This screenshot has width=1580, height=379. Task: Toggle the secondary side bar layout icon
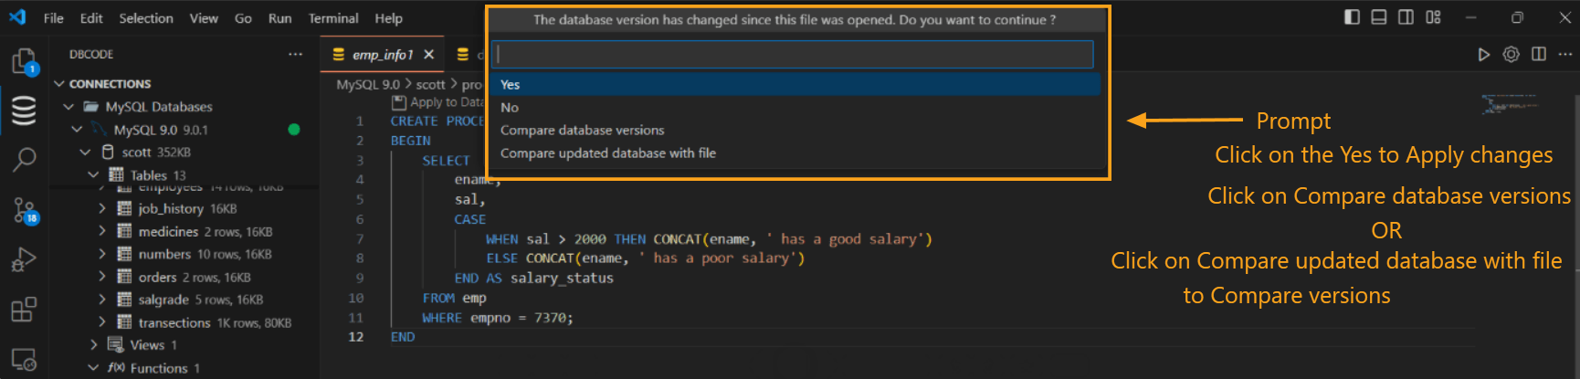pos(1406,17)
